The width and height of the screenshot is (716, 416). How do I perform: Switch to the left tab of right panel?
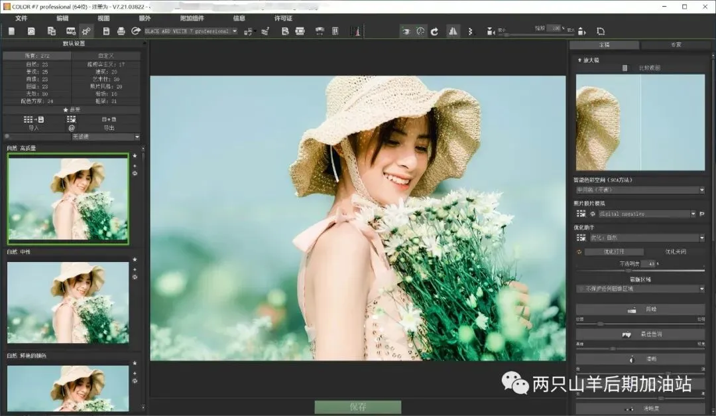coord(604,45)
